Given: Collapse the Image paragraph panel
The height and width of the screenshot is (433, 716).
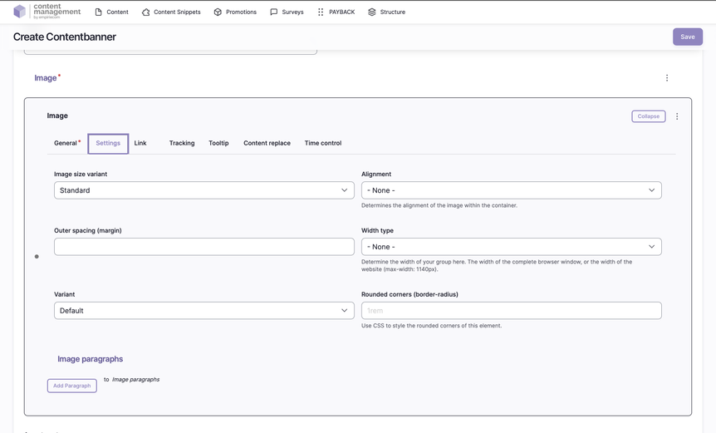Looking at the screenshot, I should coord(648,116).
